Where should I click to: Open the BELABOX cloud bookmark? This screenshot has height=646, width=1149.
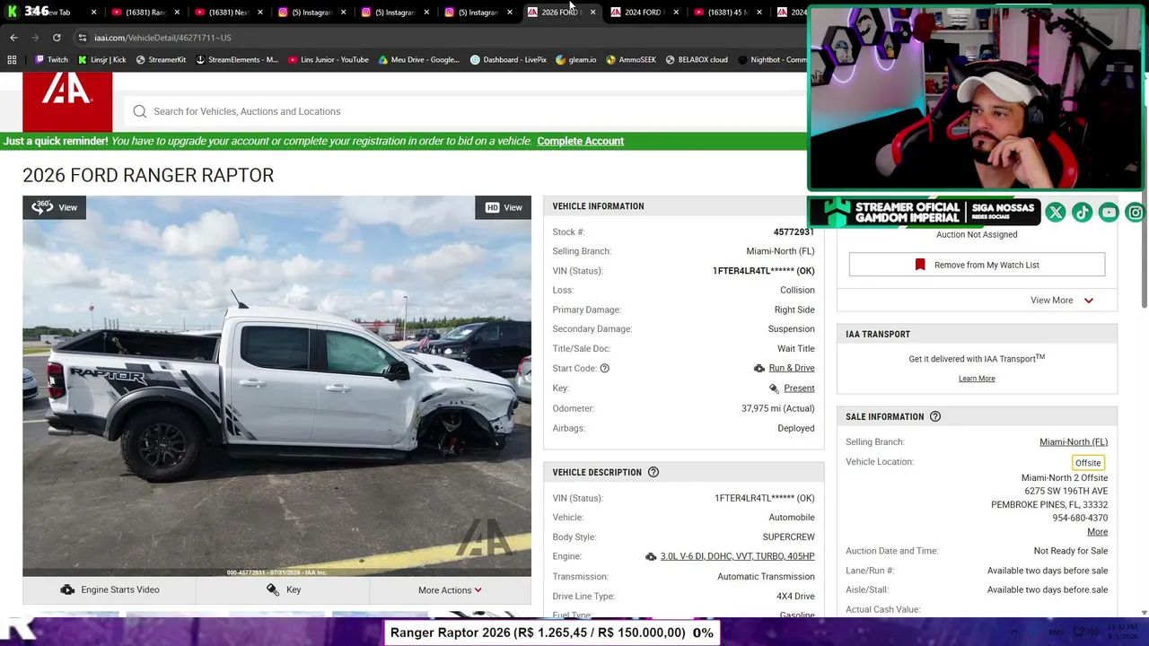(697, 60)
